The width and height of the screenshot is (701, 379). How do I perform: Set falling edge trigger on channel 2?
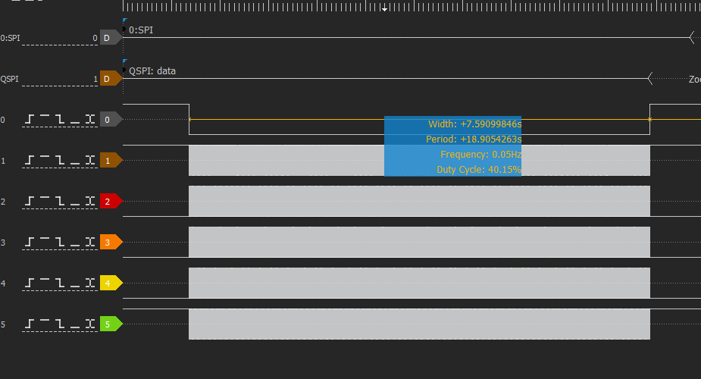point(60,201)
